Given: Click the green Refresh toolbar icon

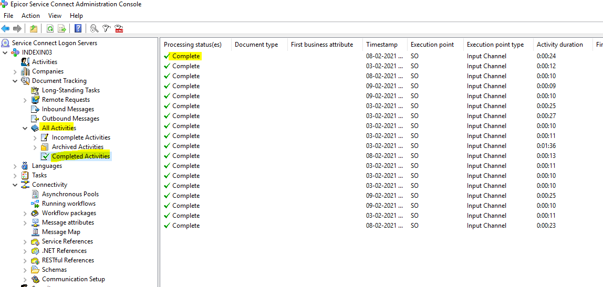Looking at the screenshot, I should coord(50,28).
